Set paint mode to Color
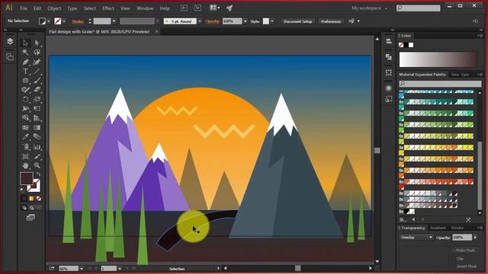The image size is (488, 274). tap(24, 199)
